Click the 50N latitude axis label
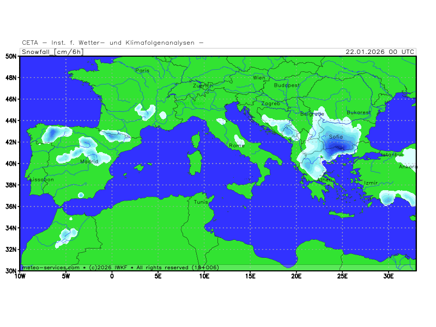 [11, 56]
